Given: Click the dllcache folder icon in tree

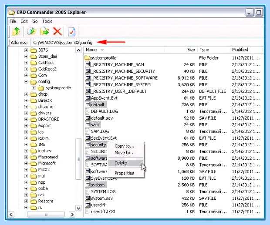Looking at the screenshot, I should point(34,107).
